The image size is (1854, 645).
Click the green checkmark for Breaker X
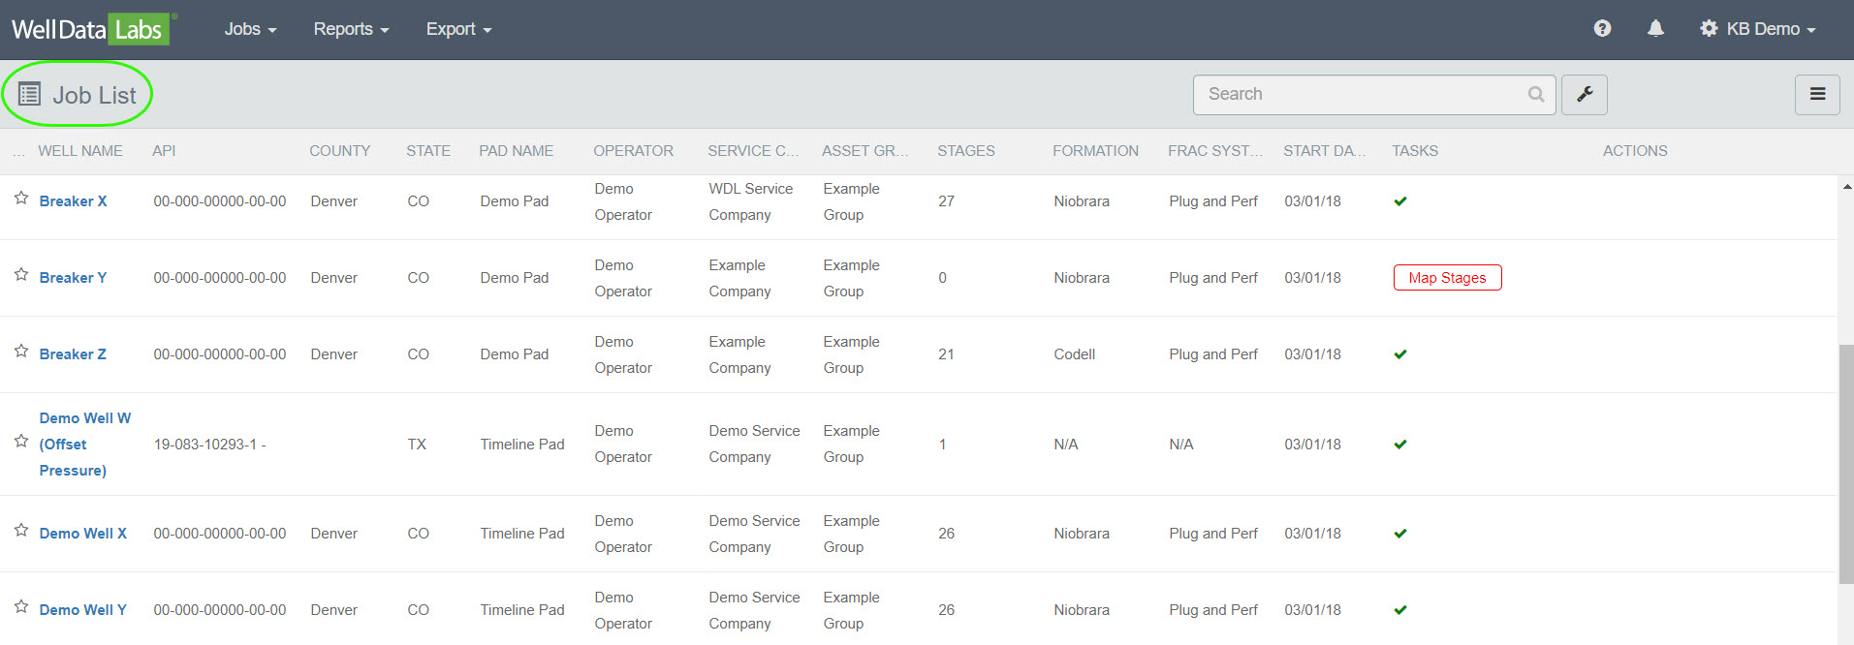(1399, 201)
